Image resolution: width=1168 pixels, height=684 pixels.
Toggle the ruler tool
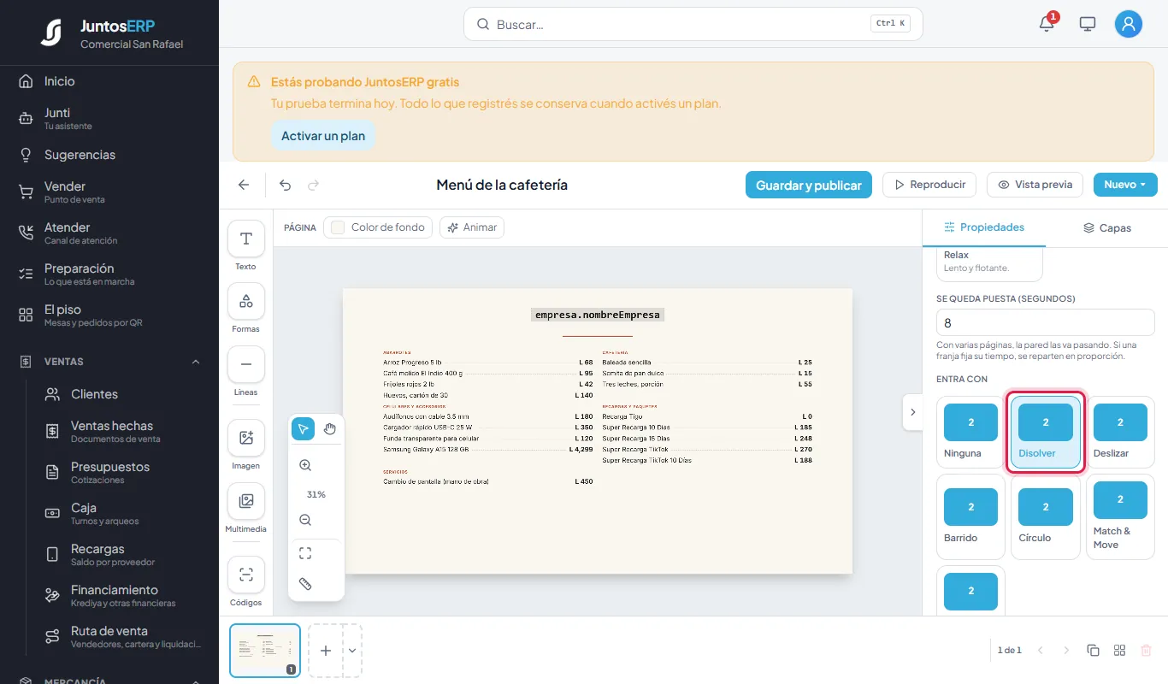[x=305, y=584]
